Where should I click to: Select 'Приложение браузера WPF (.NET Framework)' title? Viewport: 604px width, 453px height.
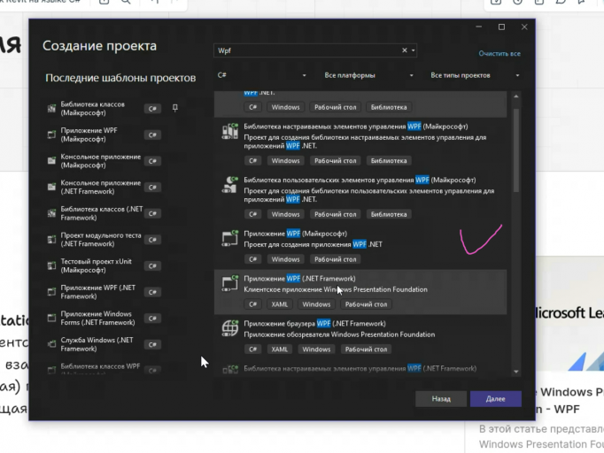coord(314,324)
